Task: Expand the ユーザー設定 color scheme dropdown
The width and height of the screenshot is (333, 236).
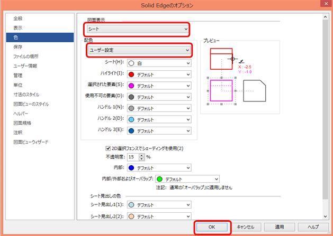Action: [x=139, y=50]
